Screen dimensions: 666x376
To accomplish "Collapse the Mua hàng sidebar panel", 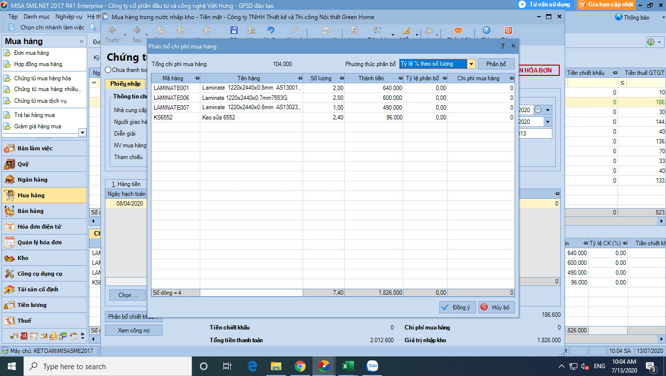I will pos(81,41).
